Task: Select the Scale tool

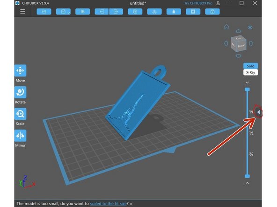Action: (x=20, y=114)
